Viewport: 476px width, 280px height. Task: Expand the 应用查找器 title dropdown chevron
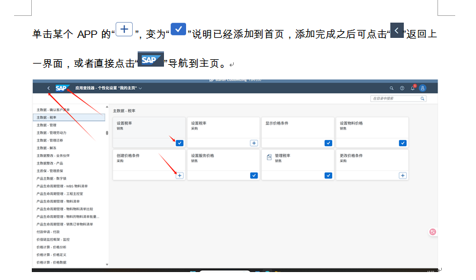(x=141, y=89)
